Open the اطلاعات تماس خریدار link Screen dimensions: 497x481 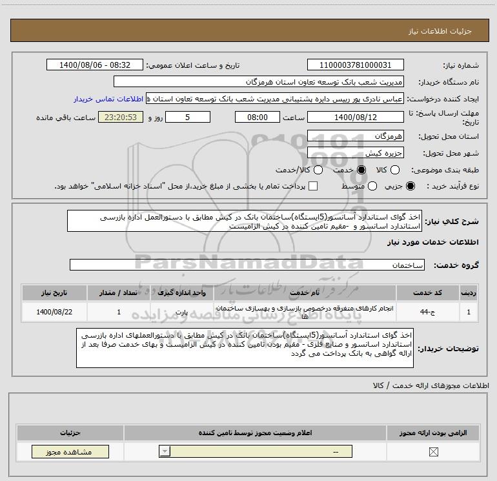108,99
